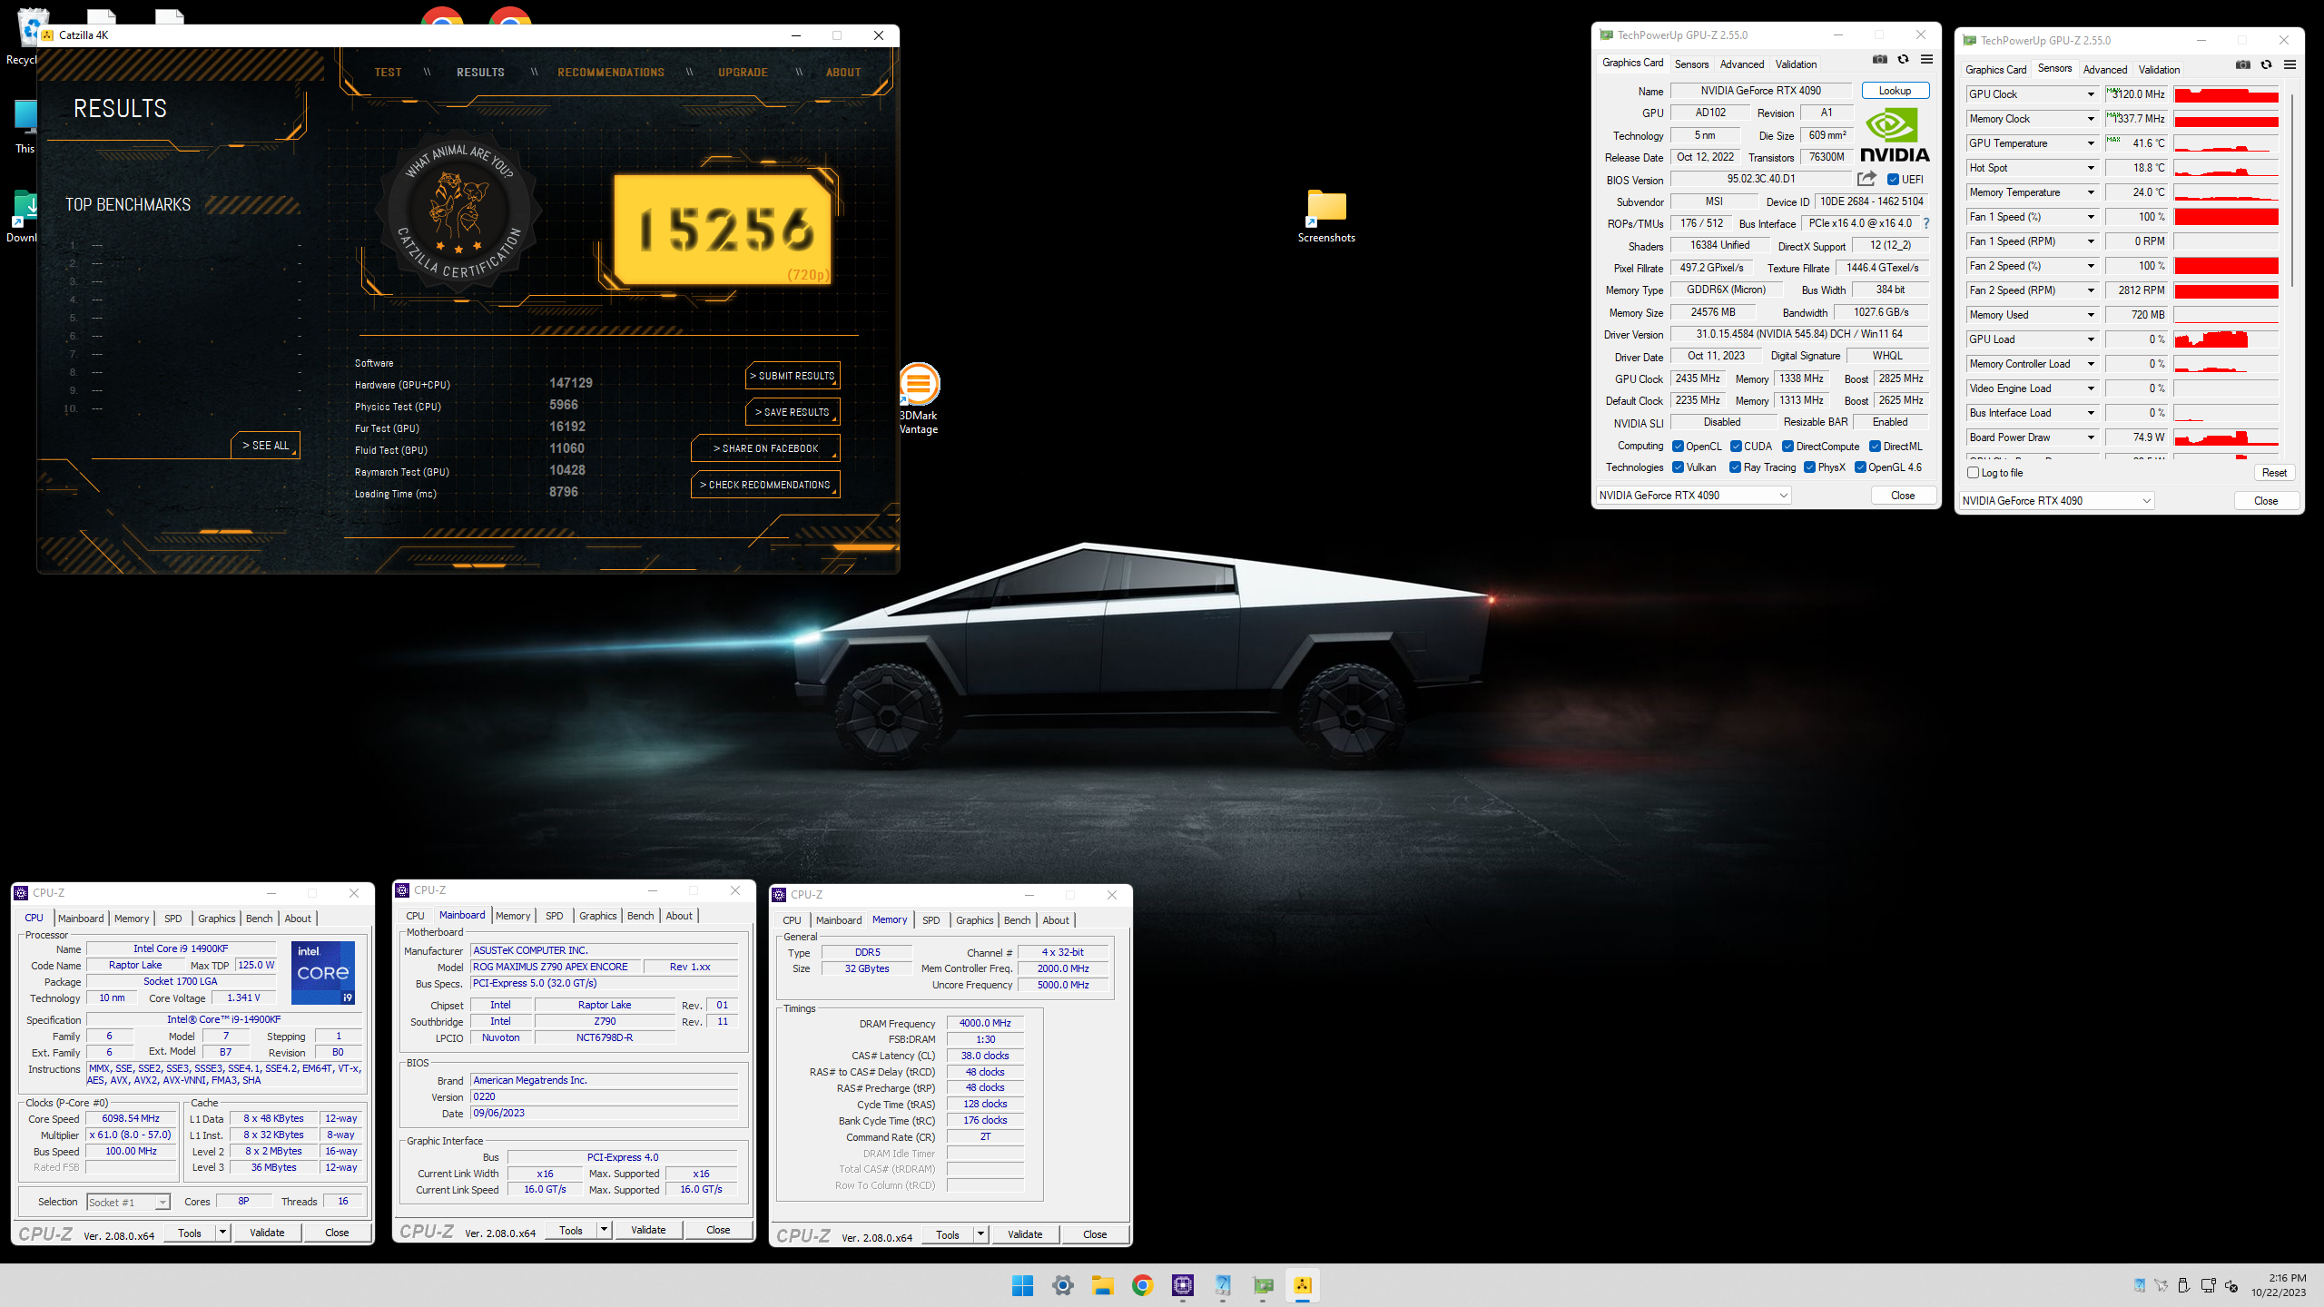The image size is (2324, 1307).
Task: Open the Memory Used sensor dropdown
Action: (2091, 315)
